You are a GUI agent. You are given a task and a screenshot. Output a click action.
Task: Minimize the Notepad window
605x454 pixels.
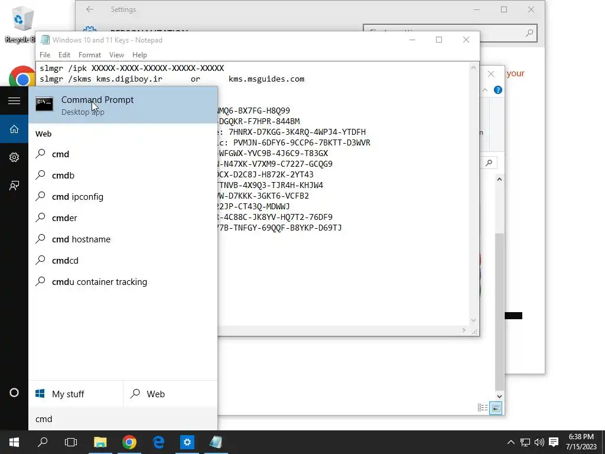click(412, 40)
